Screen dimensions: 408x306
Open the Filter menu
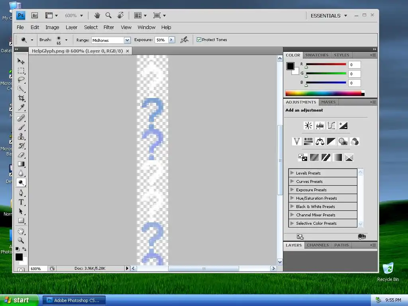(x=109, y=27)
